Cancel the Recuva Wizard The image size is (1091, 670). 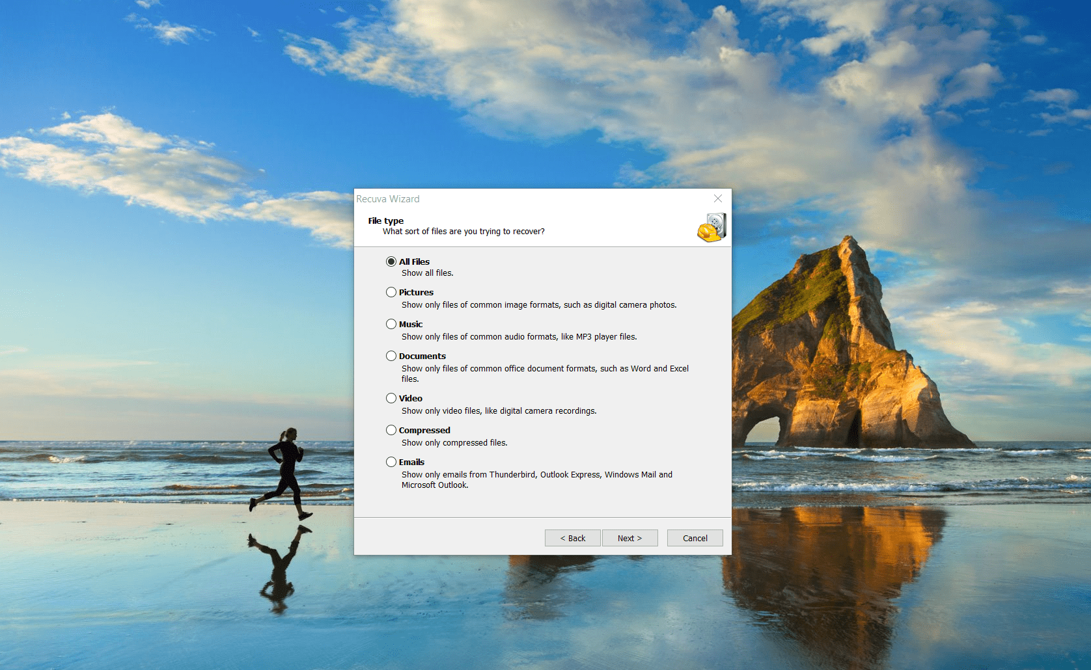[695, 538]
